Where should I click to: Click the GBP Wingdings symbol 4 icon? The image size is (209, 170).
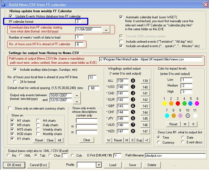click(133, 106)
